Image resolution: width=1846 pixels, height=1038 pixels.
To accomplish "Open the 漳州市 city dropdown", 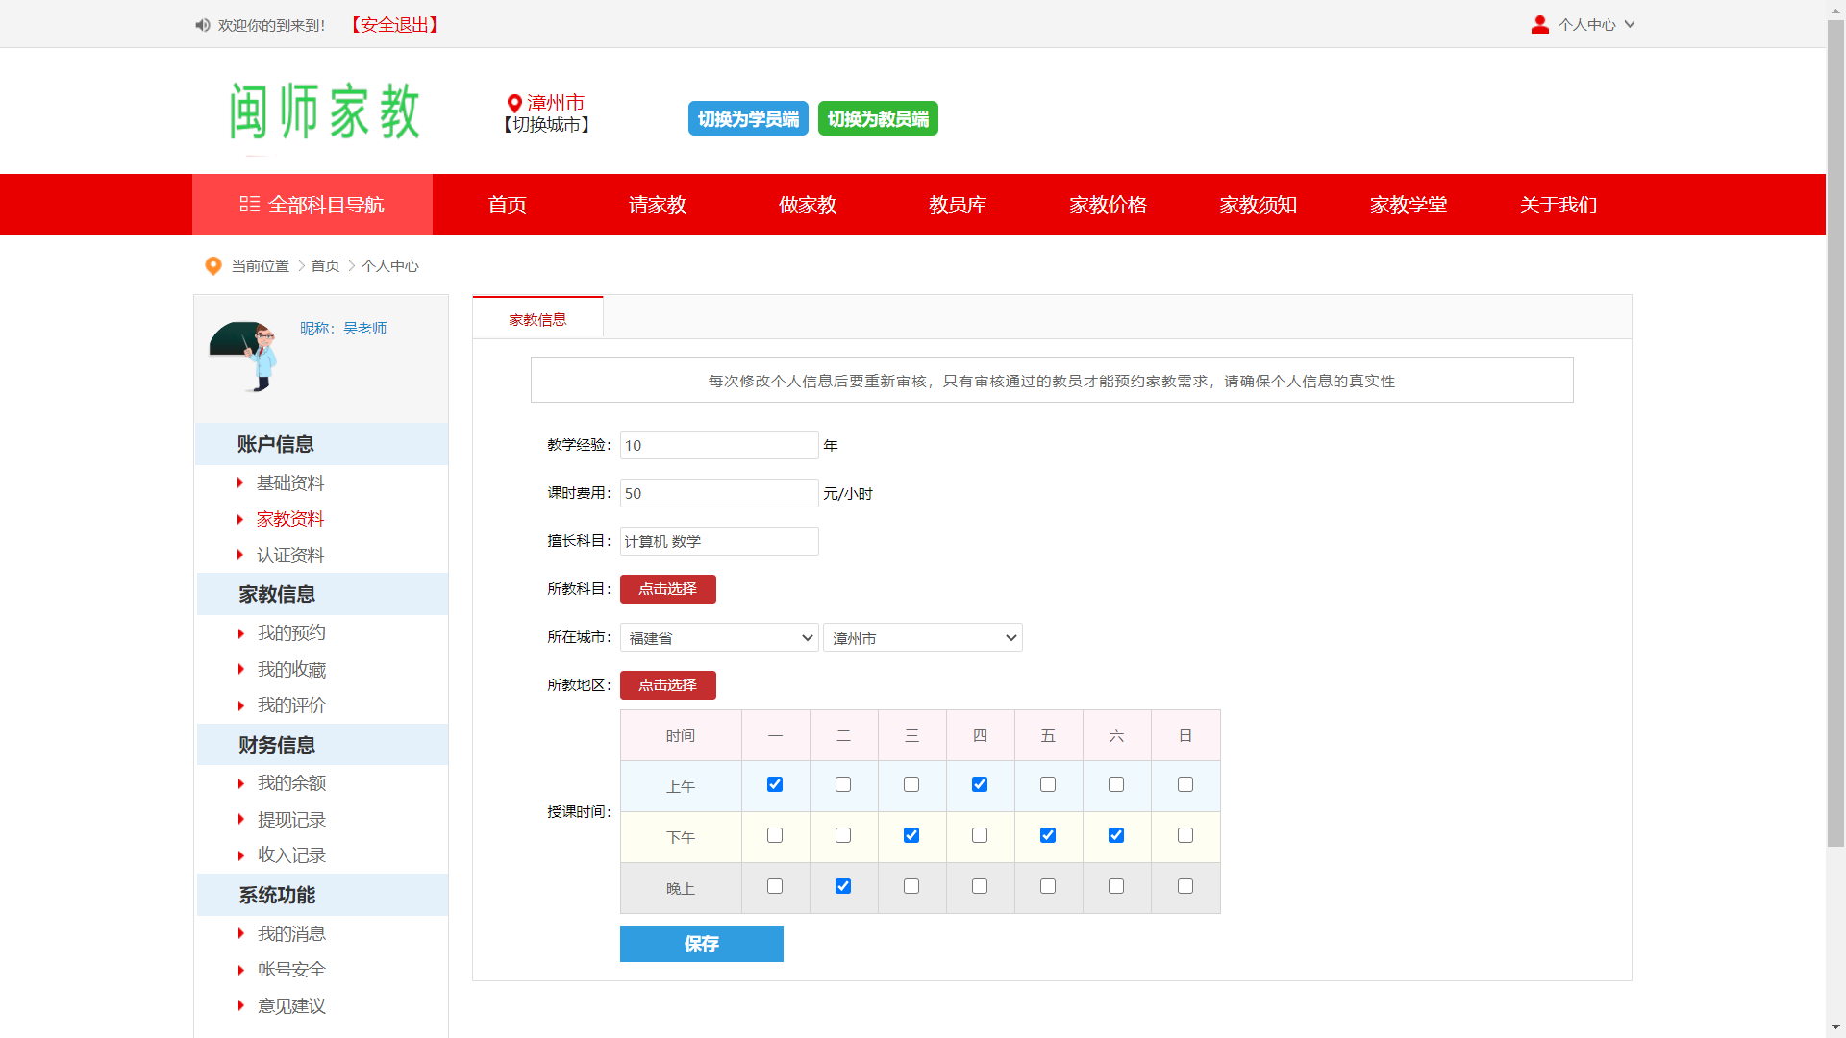I will pos(922,638).
